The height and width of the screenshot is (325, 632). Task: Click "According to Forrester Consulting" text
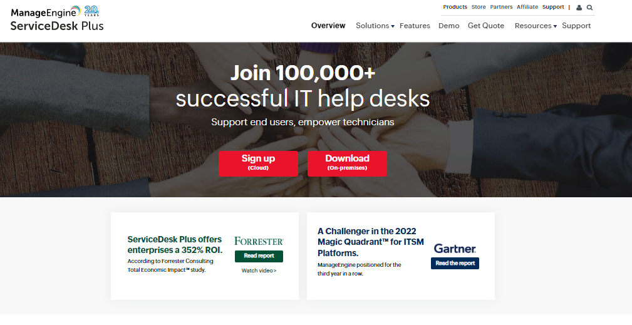[170, 261]
